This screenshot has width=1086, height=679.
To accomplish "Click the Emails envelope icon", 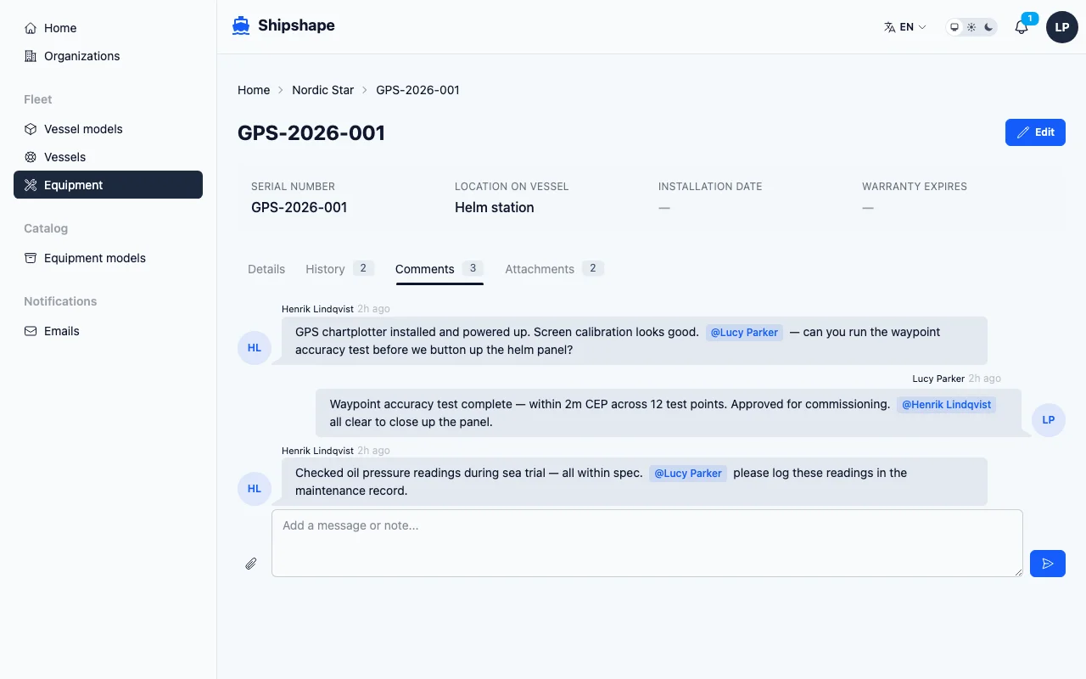I will point(31,331).
